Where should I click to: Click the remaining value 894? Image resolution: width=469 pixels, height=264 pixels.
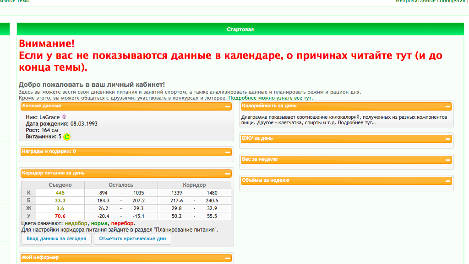coord(103,193)
